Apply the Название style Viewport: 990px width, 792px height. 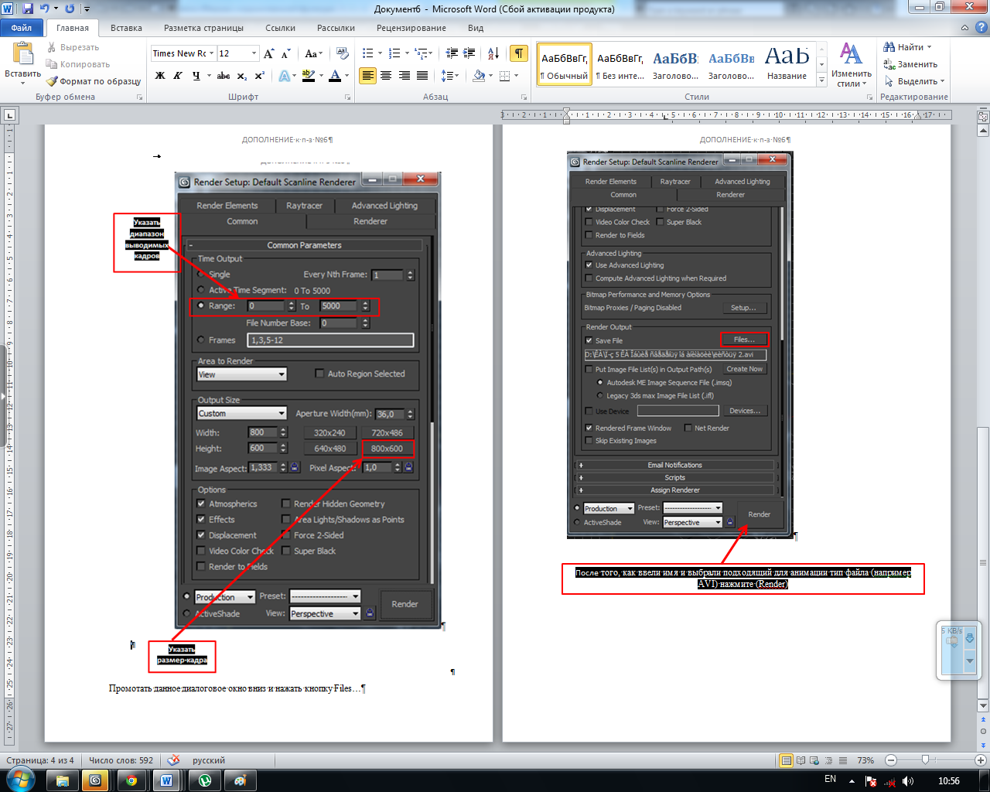click(x=787, y=64)
